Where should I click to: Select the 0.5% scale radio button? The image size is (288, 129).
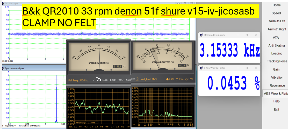pyautogui.click(x=177, y=79)
